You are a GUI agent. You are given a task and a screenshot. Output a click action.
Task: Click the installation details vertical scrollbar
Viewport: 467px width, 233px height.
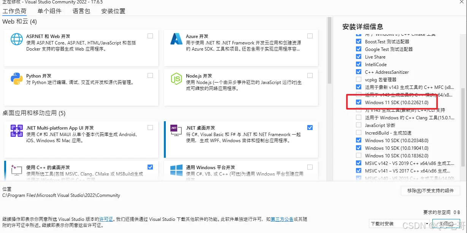463,127
